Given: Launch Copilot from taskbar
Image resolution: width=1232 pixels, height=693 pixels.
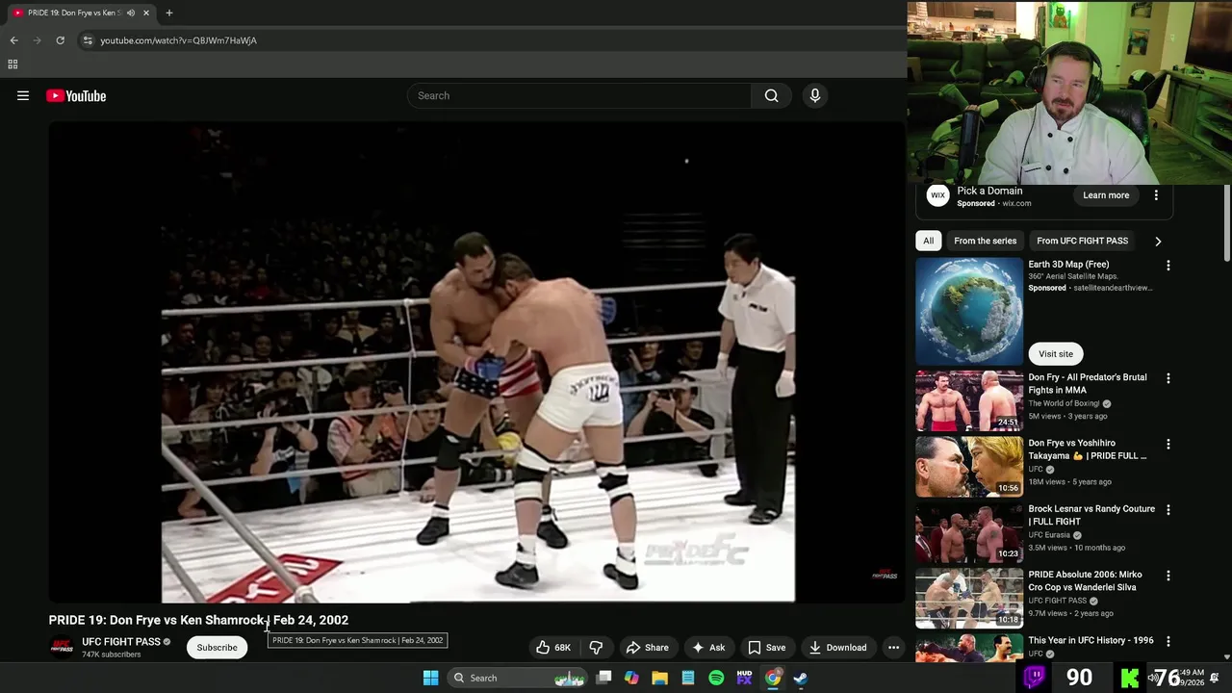Looking at the screenshot, I should click(631, 678).
